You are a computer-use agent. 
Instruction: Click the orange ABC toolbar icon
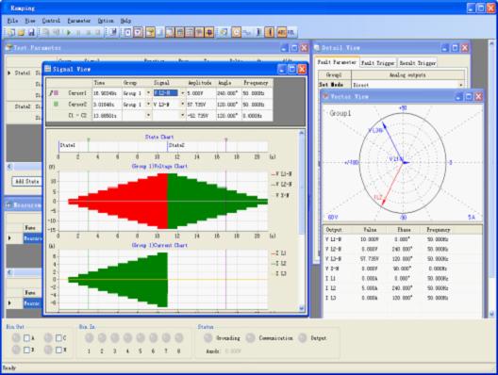coord(281,32)
